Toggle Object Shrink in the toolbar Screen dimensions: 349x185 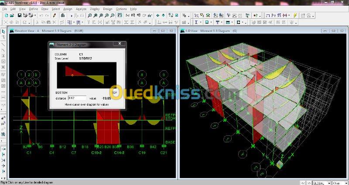171,15
